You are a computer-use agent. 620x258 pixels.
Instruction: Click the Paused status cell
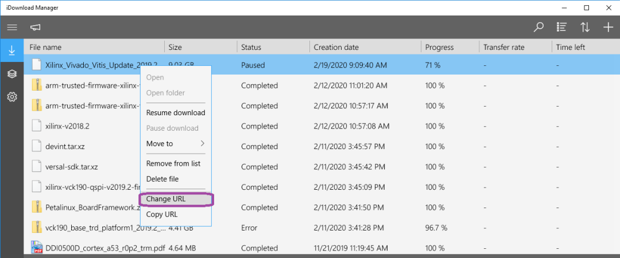[x=253, y=65]
